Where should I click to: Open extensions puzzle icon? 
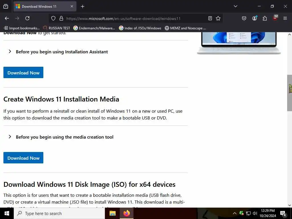pyautogui.click(x=265, y=18)
